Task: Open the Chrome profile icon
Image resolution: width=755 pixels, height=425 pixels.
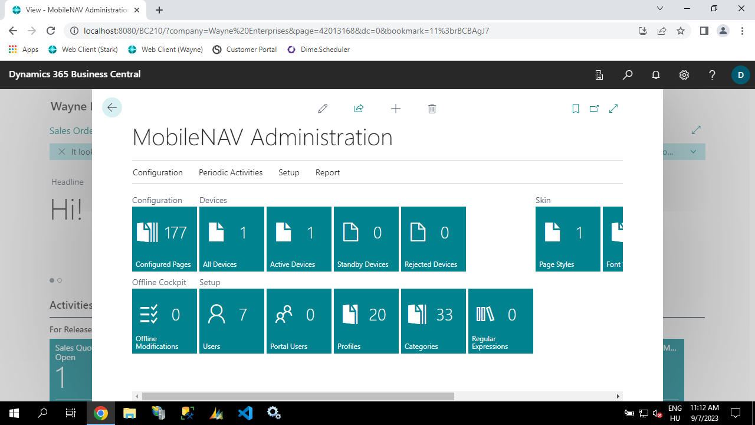Action: [x=723, y=31]
